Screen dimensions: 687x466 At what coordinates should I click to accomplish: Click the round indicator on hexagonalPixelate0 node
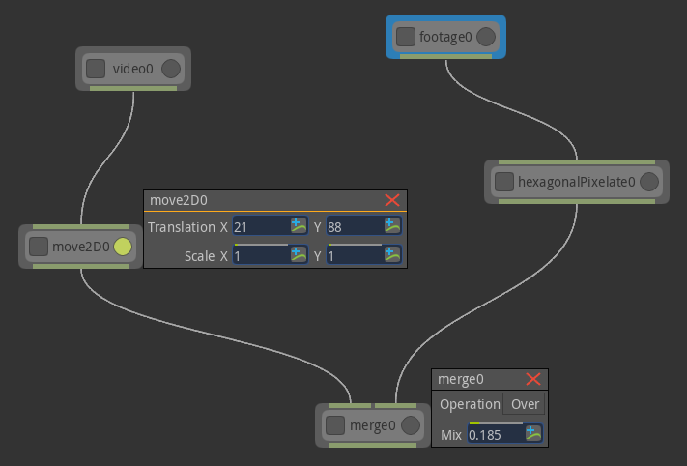click(649, 182)
